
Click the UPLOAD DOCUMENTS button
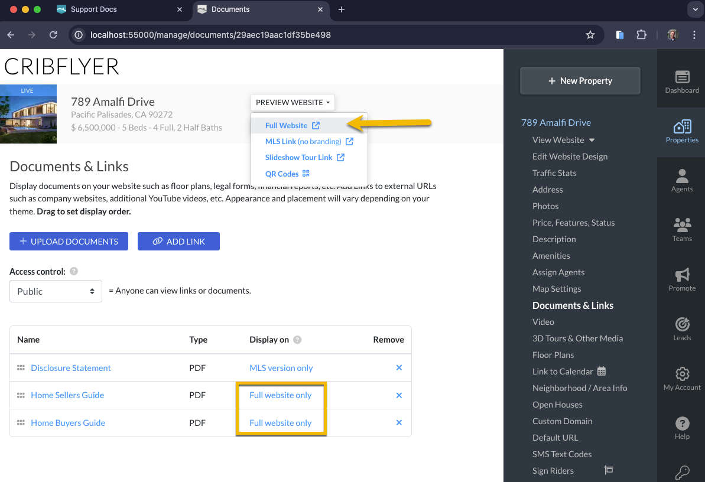[69, 242]
